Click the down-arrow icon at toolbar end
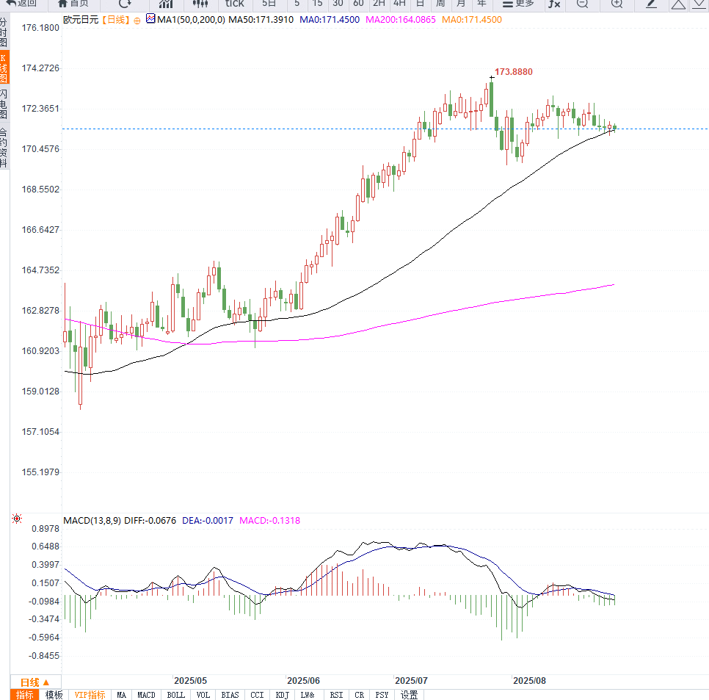 click(x=700, y=4)
